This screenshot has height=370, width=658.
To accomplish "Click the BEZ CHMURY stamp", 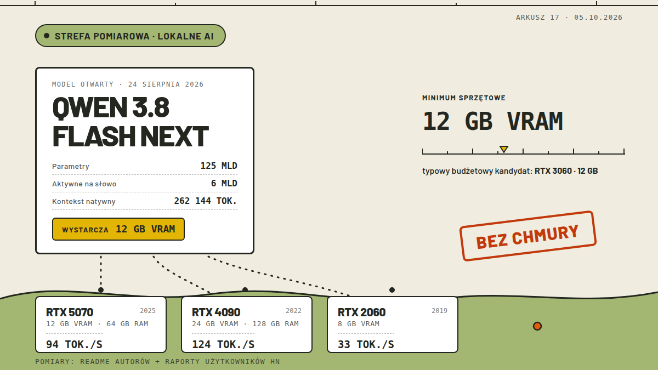I will pyautogui.click(x=527, y=236).
